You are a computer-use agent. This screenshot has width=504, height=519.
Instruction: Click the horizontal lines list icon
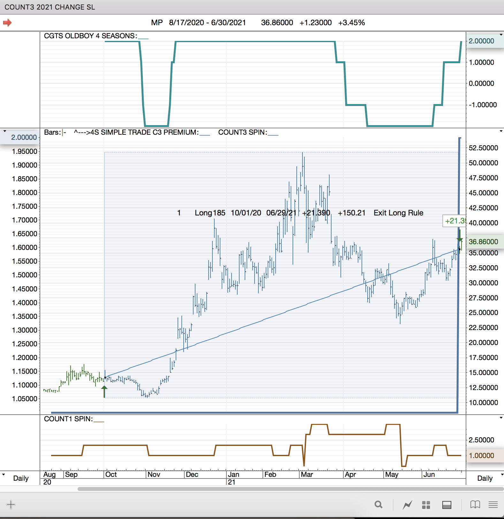click(493, 505)
